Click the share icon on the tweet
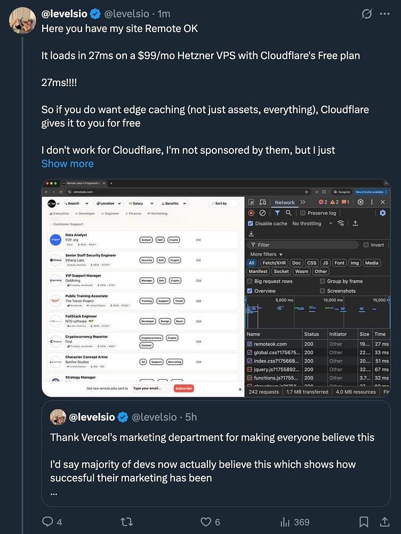 (383, 522)
